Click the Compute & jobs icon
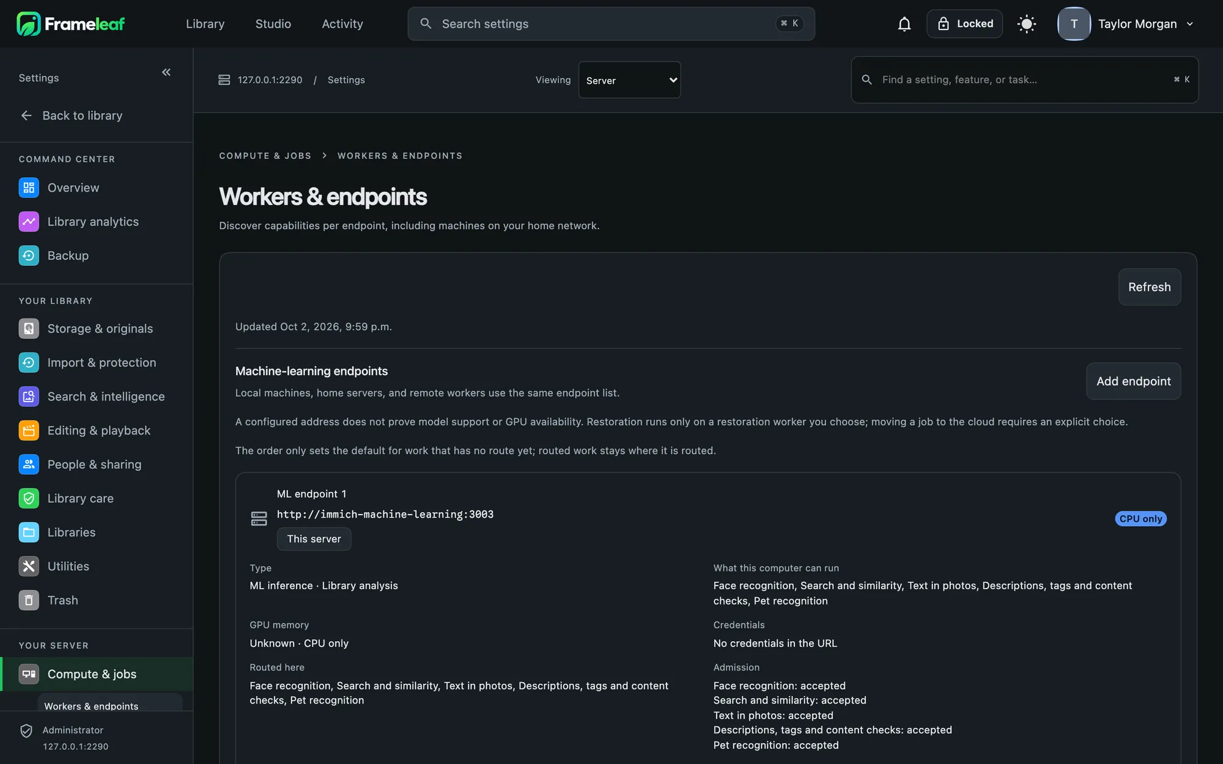1223x764 pixels. coord(29,674)
